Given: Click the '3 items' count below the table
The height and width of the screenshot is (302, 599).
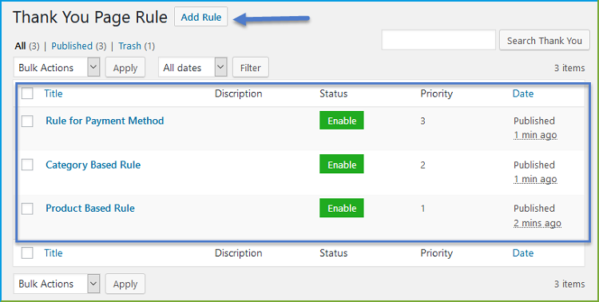Looking at the screenshot, I should 569,284.
